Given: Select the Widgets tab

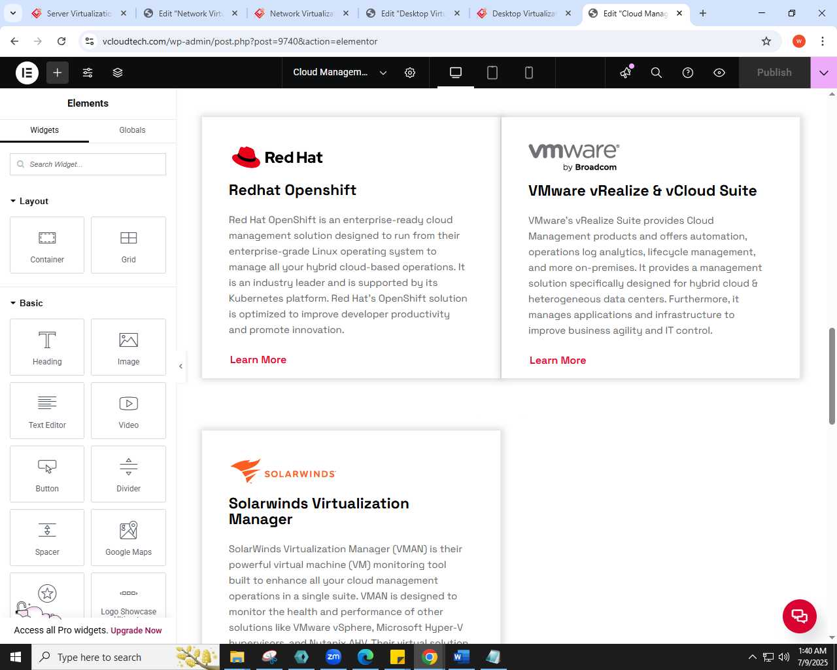Looking at the screenshot, I should [x=44, y=130].
